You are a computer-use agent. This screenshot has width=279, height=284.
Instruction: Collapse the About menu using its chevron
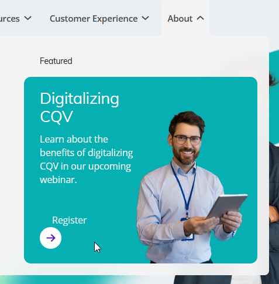pos(200,18)
